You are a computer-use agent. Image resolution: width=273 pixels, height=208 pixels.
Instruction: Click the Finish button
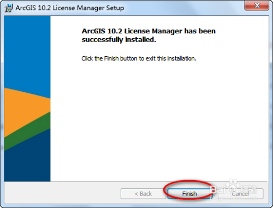coord(189,194)
